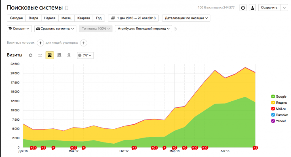Select Месяц period tab
The height and width of the screenshot is (157, 291).
(x=66, y=18)
